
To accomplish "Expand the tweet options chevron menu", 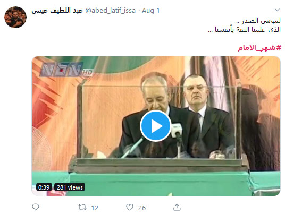I will pos(277,10).
